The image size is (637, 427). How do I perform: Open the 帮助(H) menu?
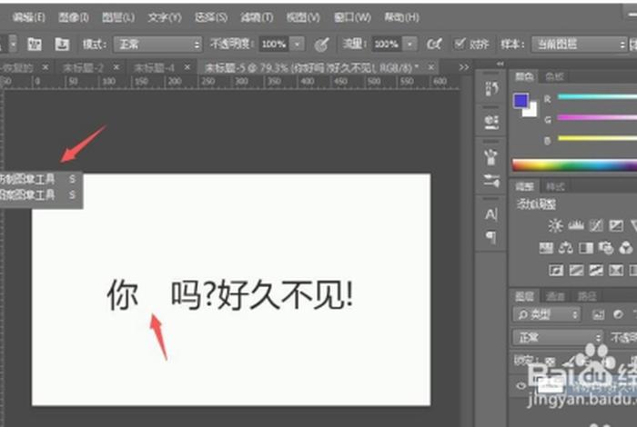(401, 17)
